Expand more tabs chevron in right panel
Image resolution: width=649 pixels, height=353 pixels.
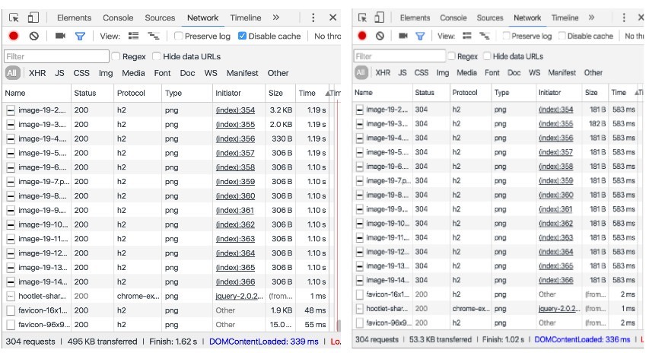coord(594,17)
